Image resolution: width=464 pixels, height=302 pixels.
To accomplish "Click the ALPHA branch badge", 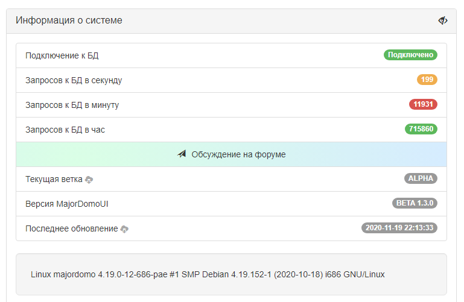I will [421, 178].
